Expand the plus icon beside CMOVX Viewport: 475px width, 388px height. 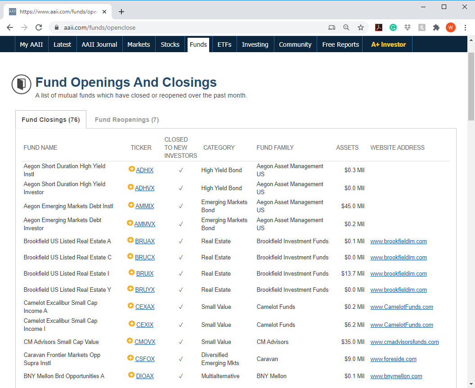(131, 342)
